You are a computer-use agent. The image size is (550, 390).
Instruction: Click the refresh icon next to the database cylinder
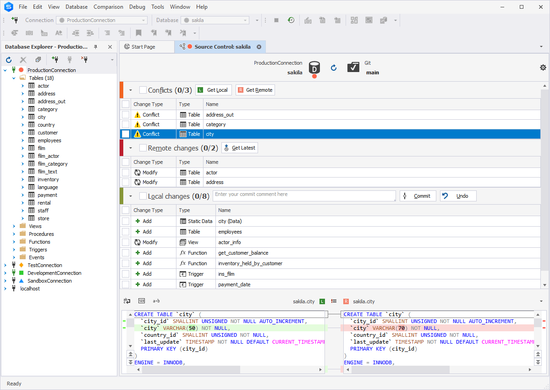[333, 67]
